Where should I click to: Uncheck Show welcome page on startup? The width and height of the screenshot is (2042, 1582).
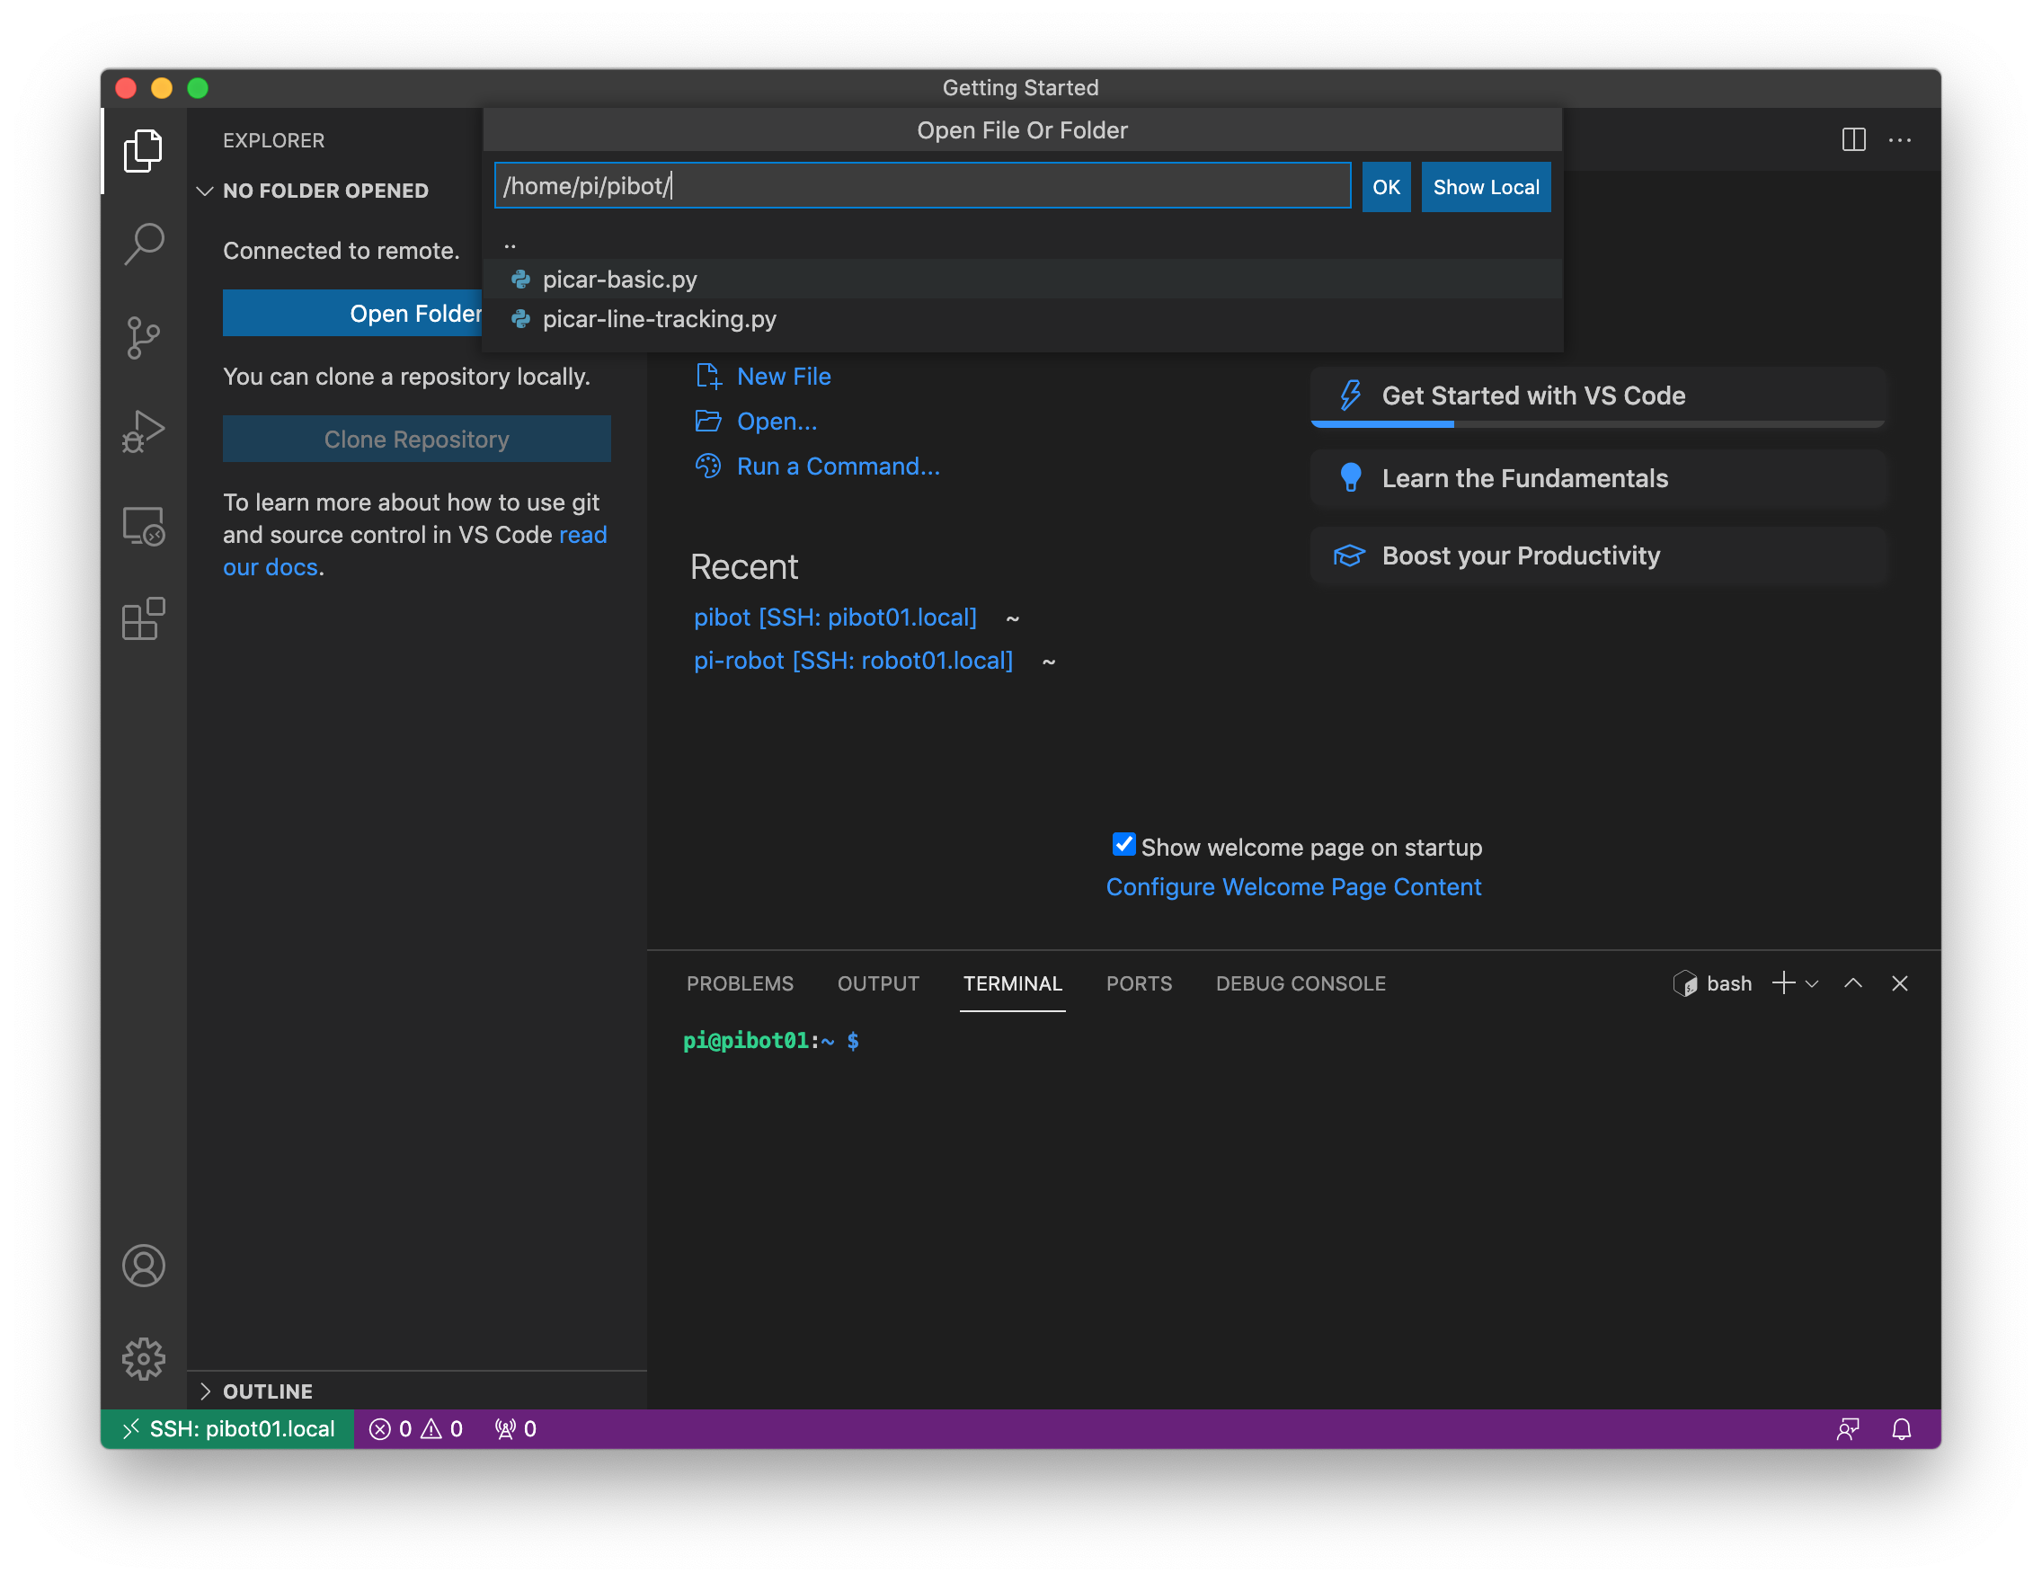(1123, 845)
